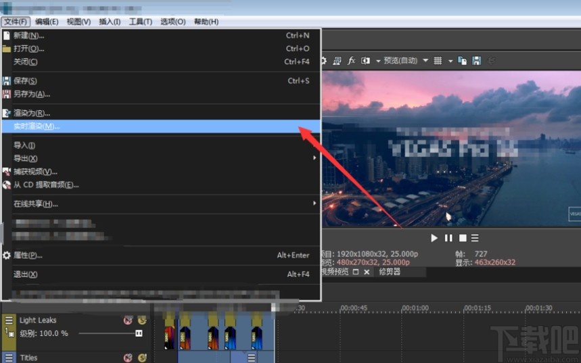The height and width of the screenshot is (363, 581).
Task: Open the preview on external monitor icon
Action: tap(337, 61)
